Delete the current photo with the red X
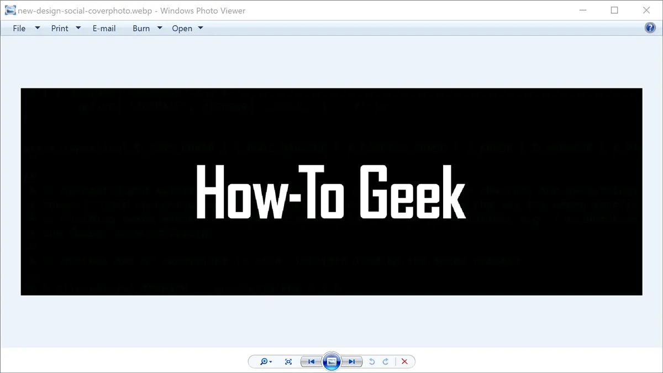This screenshot has width=663, height=373. (404, 361)
